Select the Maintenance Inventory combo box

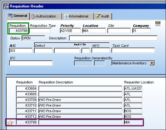coord(133,63)
